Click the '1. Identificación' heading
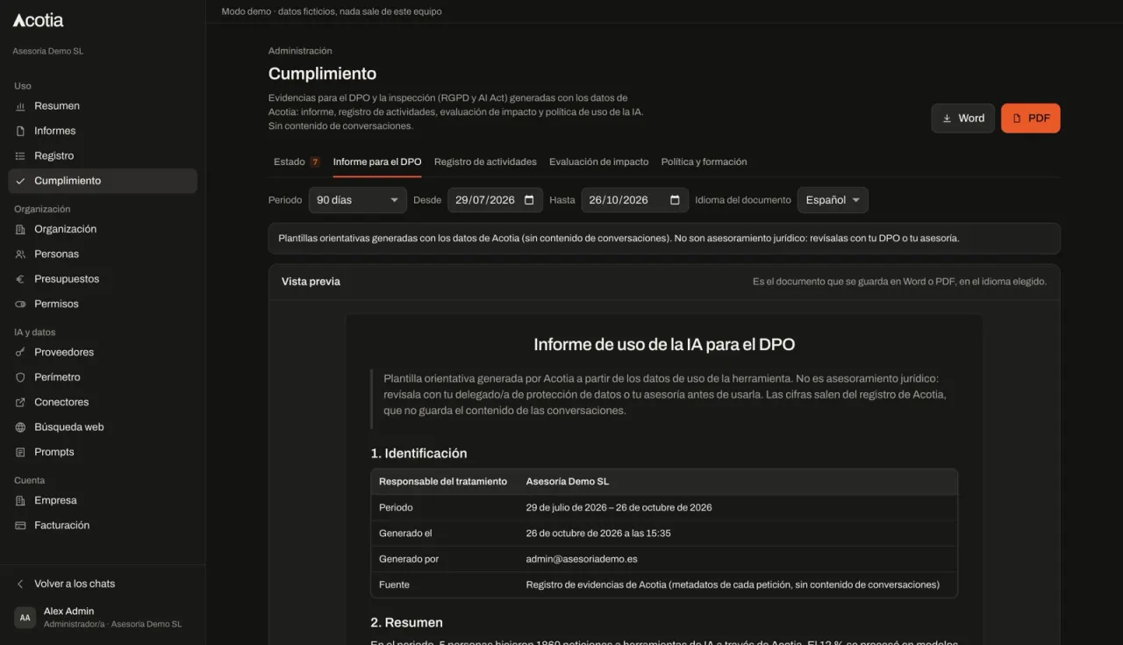Viewport: 1123px width, 645px height. click(418, 454)
